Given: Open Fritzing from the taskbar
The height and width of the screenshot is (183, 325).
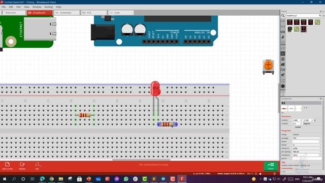Looking at the screenshot, I should tap(182, 179).
